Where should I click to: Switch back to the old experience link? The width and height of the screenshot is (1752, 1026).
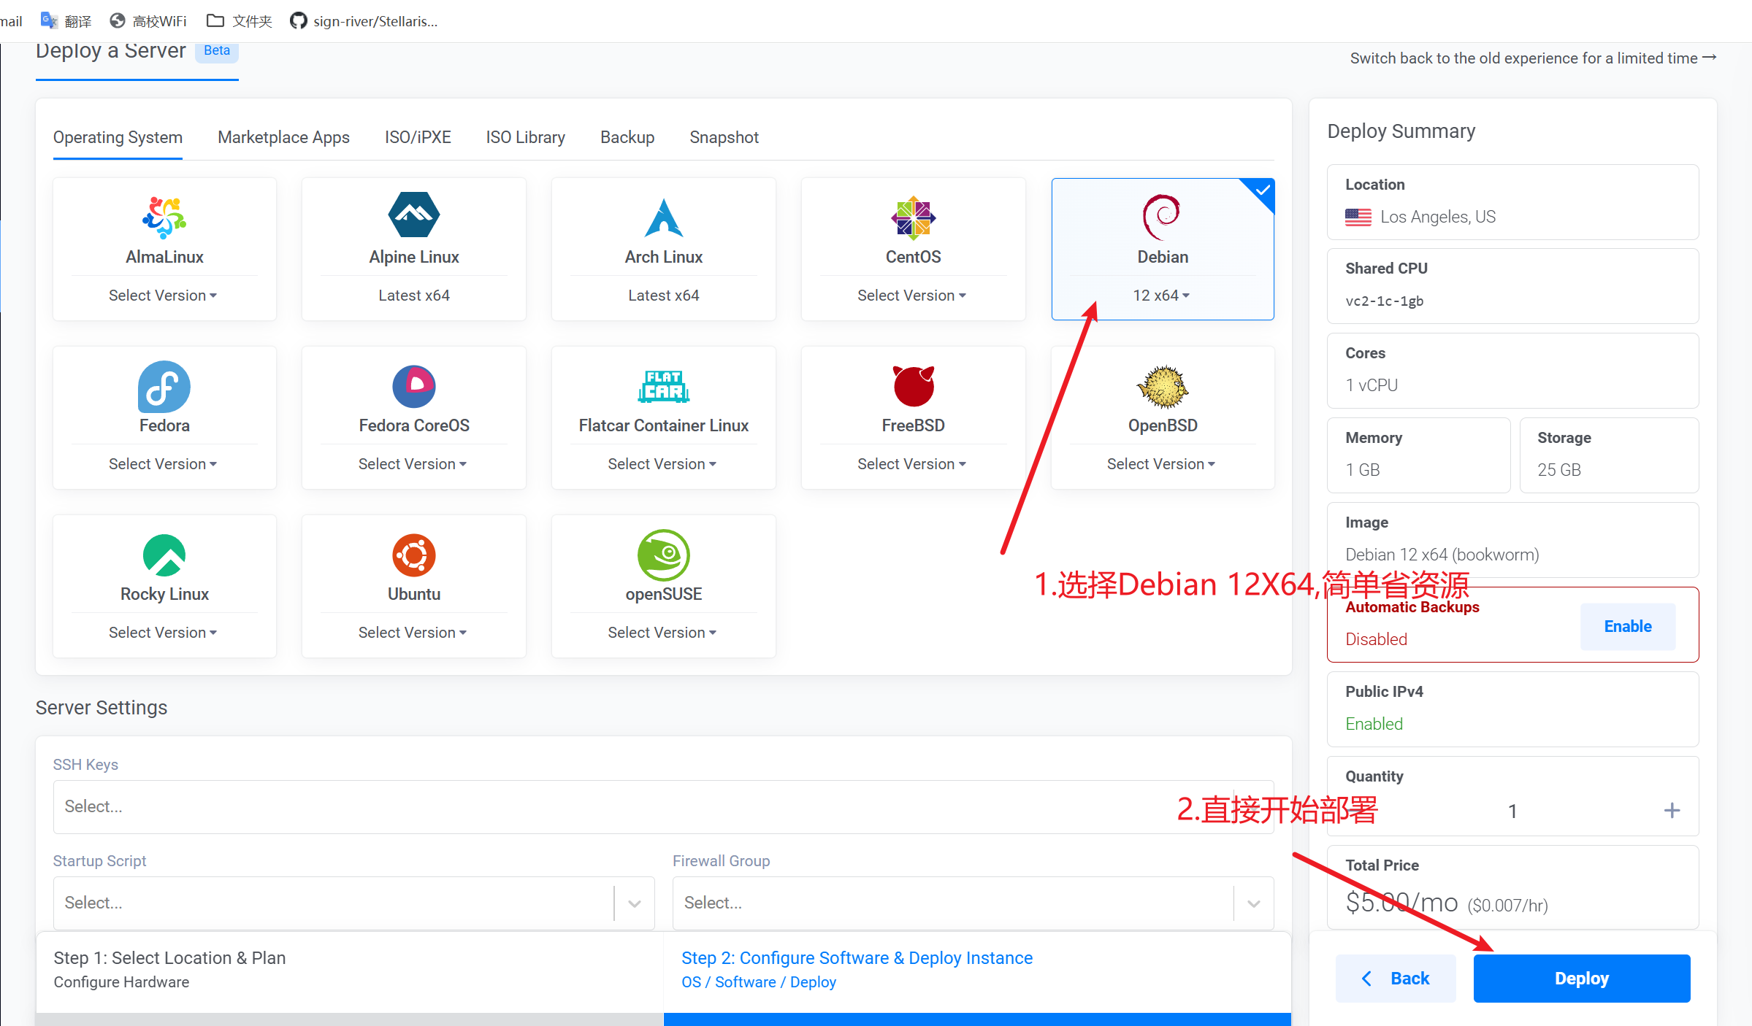coord(1533,58)
